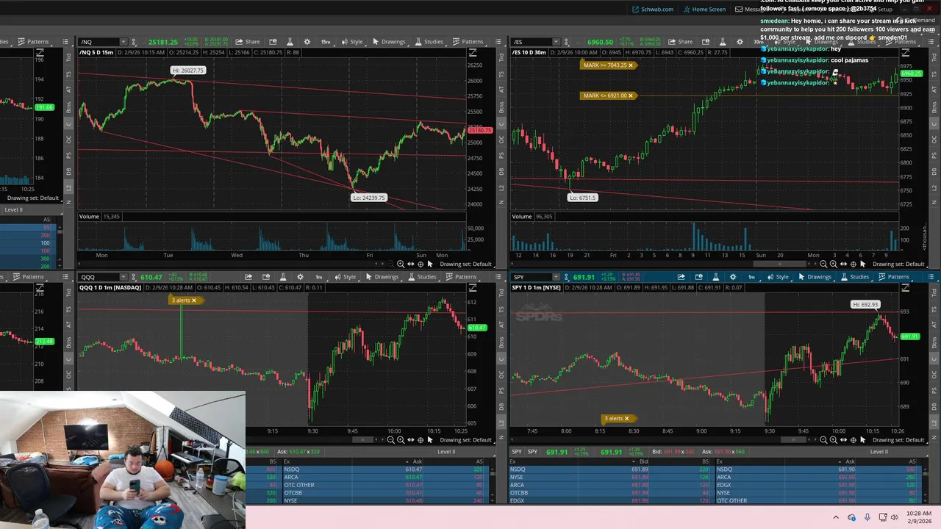This screenshot has height=529, width=941.
Task: Open the /ES symbol dropdown arrow
Action: coord(557,42)
